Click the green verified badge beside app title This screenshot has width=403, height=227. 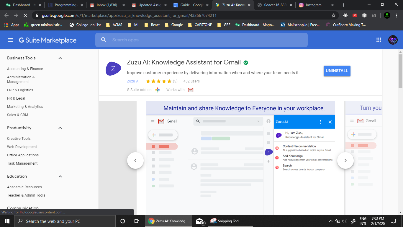click(246, 63)
